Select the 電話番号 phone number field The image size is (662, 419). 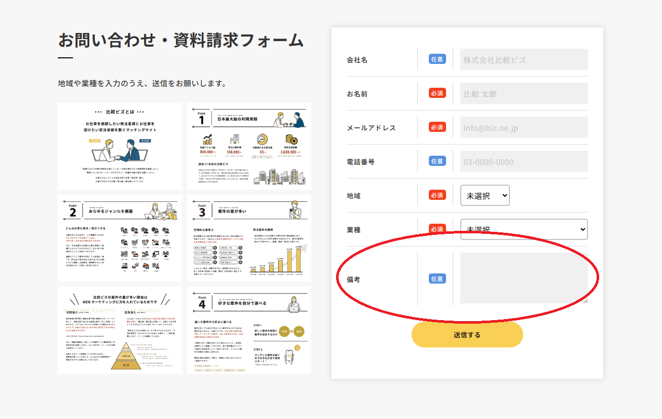point(524,161)
